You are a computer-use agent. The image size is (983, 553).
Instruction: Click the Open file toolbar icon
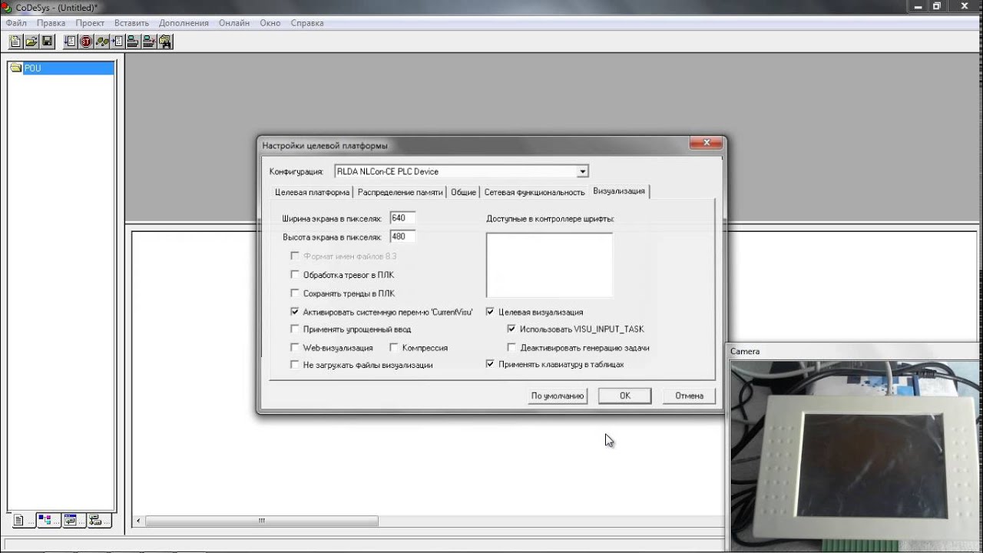tap(31, 41)
